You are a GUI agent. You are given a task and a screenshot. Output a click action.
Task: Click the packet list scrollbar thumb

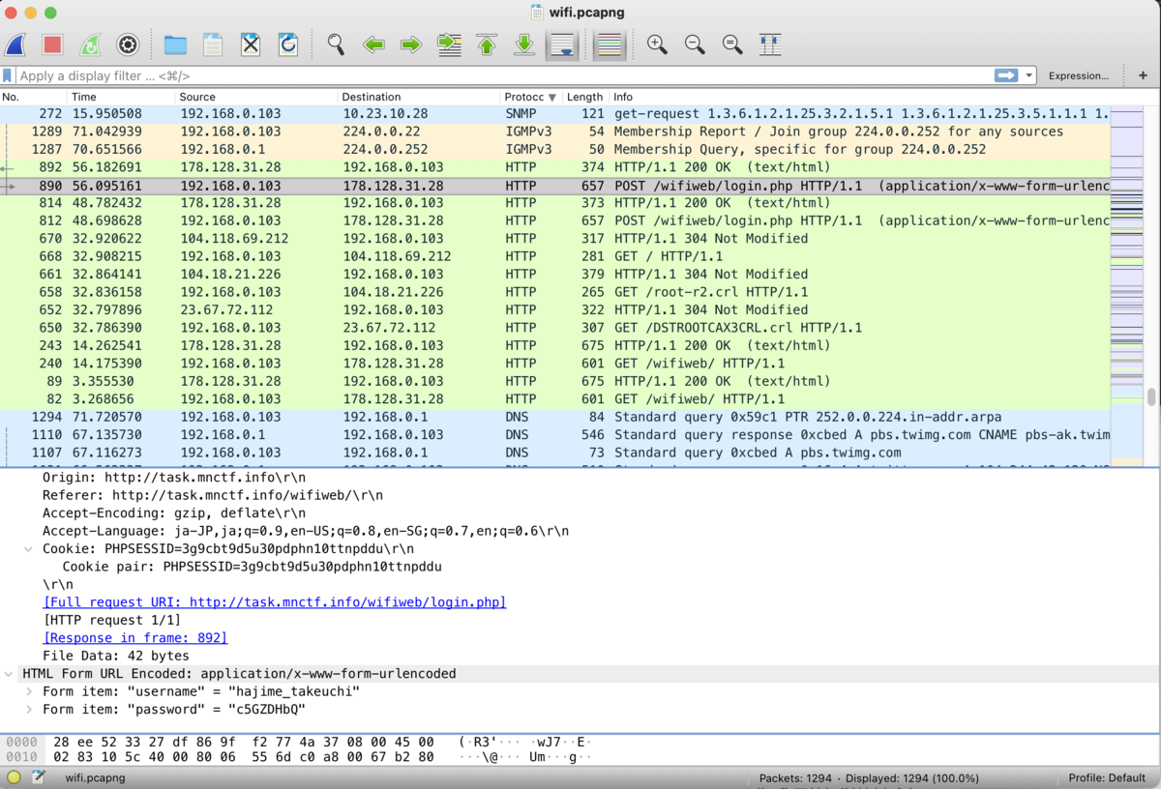pos(1151,396)
